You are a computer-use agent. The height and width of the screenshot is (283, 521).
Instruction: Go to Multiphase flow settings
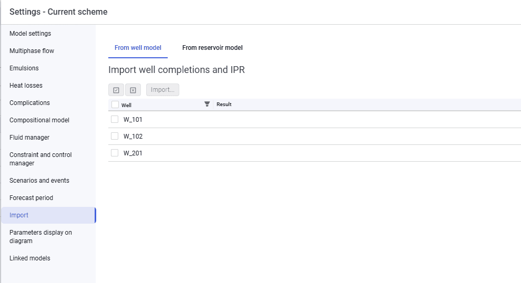coord(32,51)
